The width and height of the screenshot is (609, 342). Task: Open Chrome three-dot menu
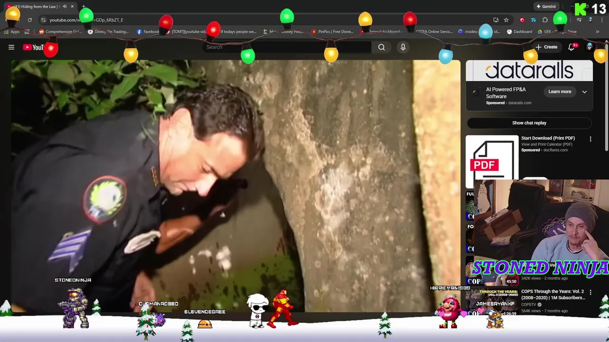coord(601,20)
